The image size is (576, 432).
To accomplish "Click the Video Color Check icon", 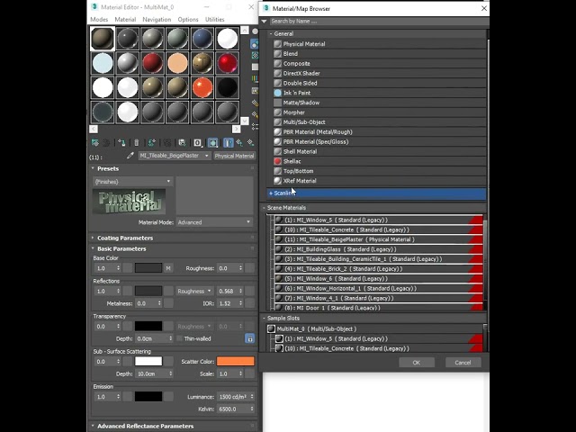I will tap(255, 78).
